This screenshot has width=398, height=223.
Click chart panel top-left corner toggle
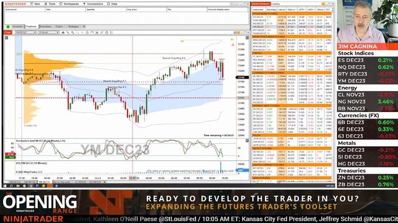pyautogui.click(x=6, y=38)
